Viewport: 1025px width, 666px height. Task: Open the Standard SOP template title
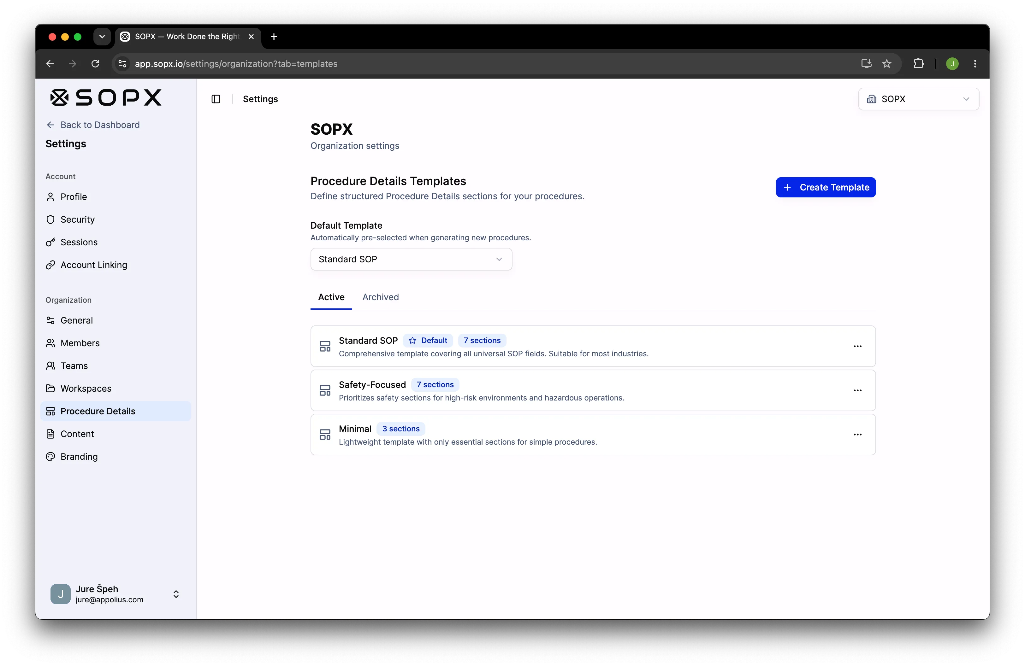pos(368,340)
